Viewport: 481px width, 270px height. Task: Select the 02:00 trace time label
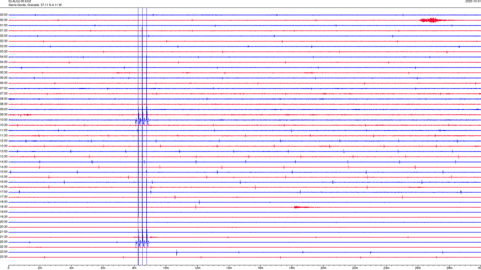[4, 35]
